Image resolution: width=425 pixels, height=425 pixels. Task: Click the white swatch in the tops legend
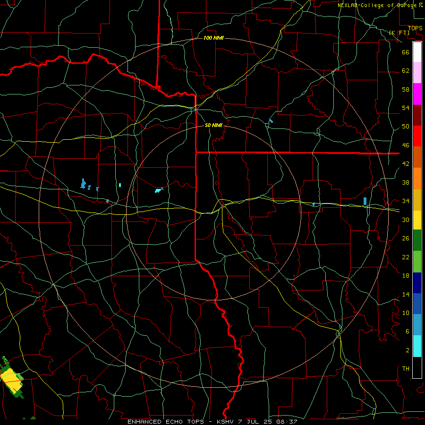(x=417, y=52)
